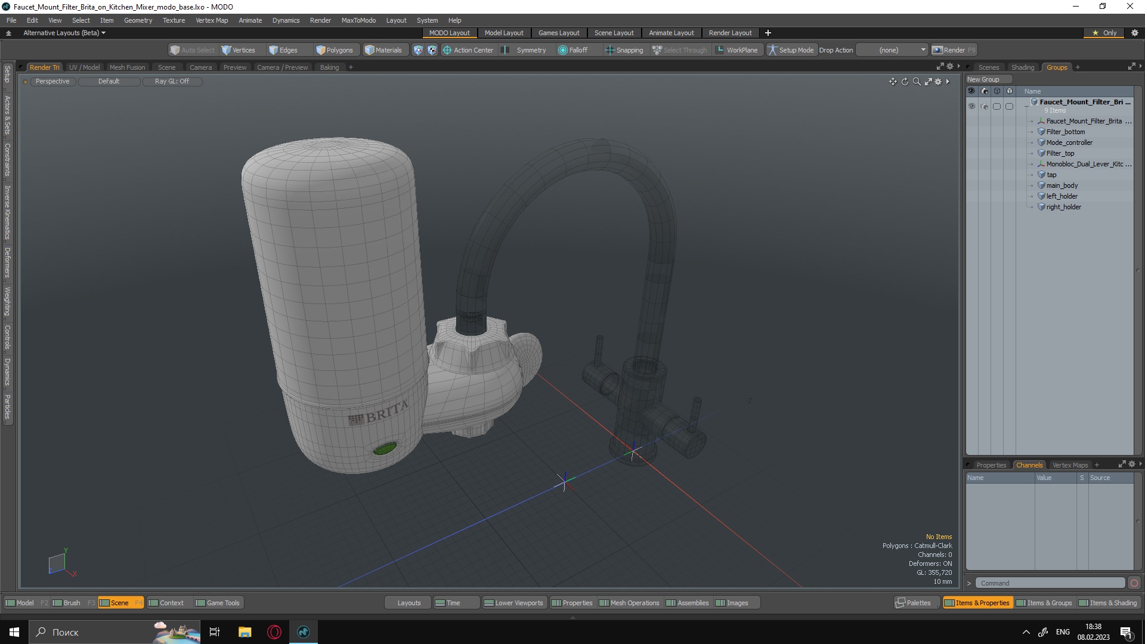Click the second item-mode cube icon beside Action Center
Viewport: 1145px width, 644px height.
pos(432,50)
